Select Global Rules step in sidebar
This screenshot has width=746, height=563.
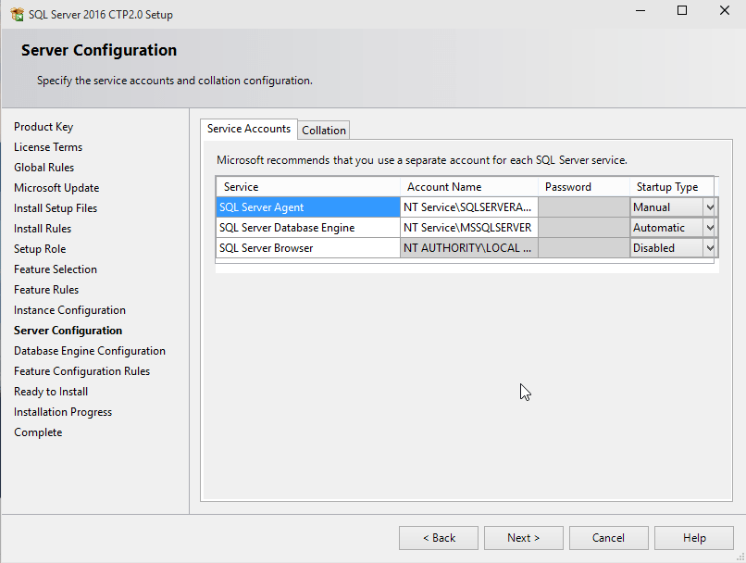[x=44, y=168]
